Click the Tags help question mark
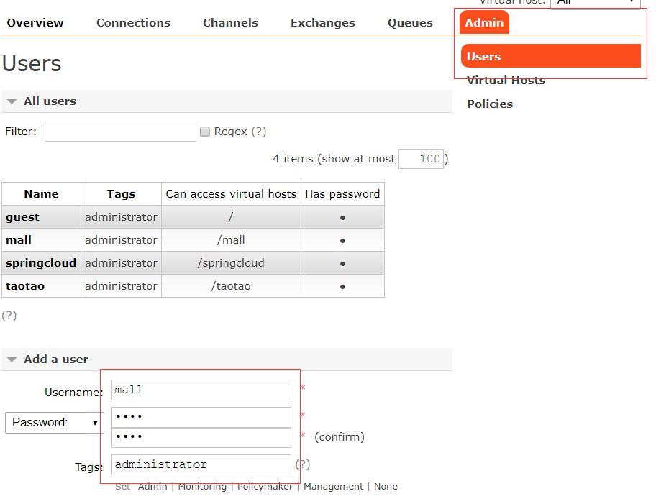This screenshot has height=499, width=656. pyautogui.click(x=303, y=464)
